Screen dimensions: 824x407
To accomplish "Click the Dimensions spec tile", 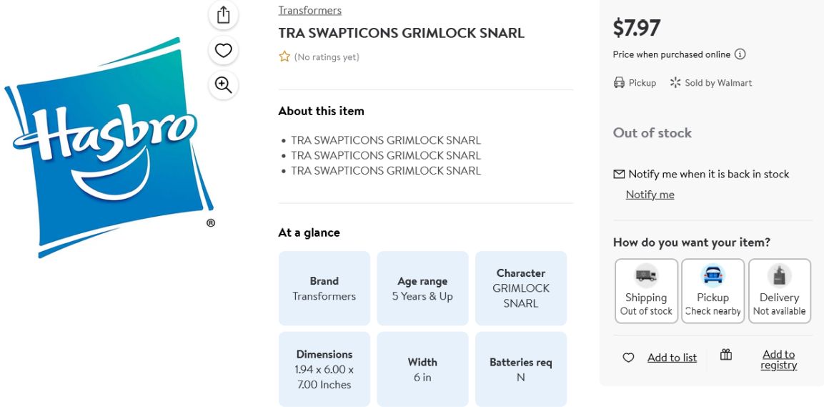I will point(324,369).
